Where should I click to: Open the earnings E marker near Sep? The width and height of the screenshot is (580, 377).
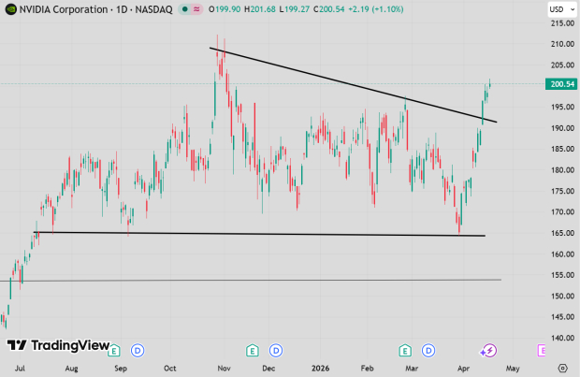(x=114, y=351)
